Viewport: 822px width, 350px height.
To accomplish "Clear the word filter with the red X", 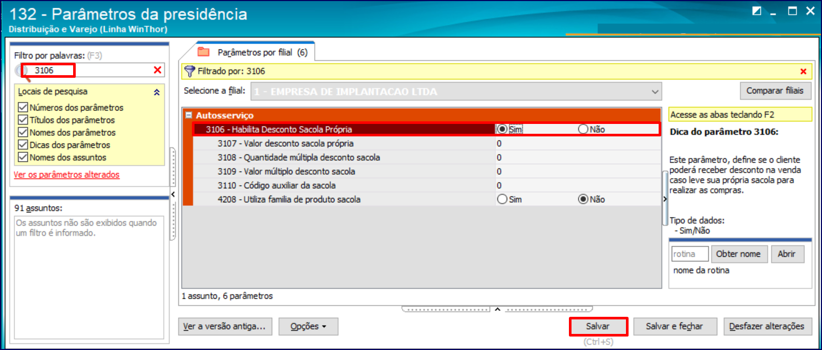I will point(158,70).
